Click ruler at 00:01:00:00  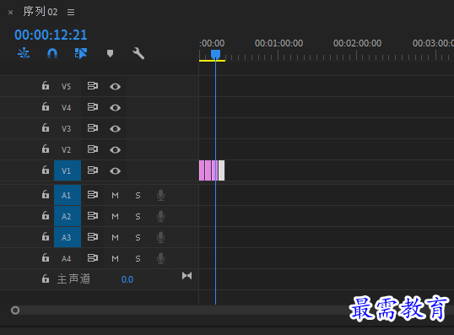point(278,43)
